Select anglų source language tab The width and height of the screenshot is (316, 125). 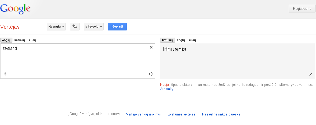[x=6, y=40]
